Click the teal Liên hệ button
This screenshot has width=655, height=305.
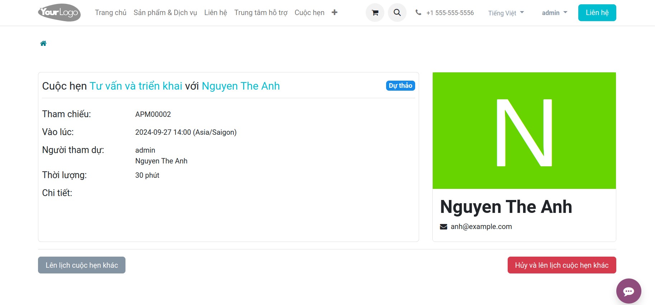tap(597, 13)
